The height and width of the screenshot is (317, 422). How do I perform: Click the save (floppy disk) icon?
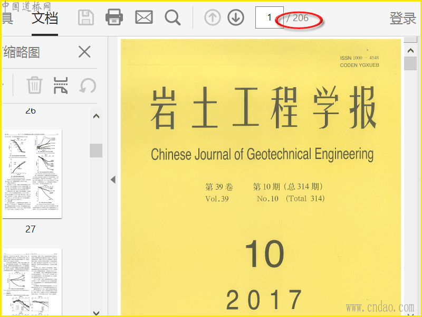86,18
